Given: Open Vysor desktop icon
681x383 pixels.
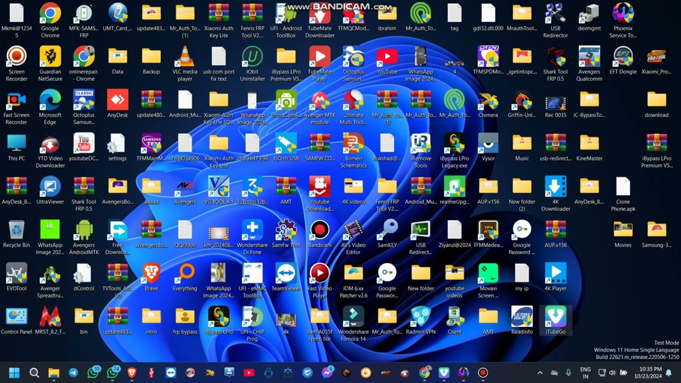Looking at the screenshot, I should tap(488, 148).
